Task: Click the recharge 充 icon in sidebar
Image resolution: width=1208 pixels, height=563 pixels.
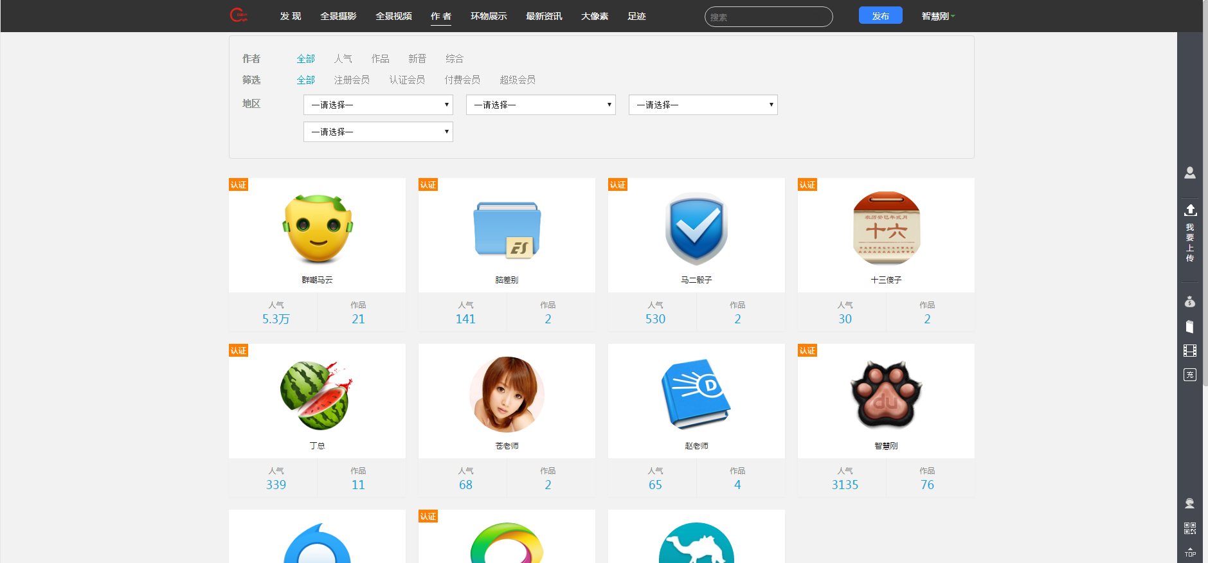Action: coord(1189,375)
